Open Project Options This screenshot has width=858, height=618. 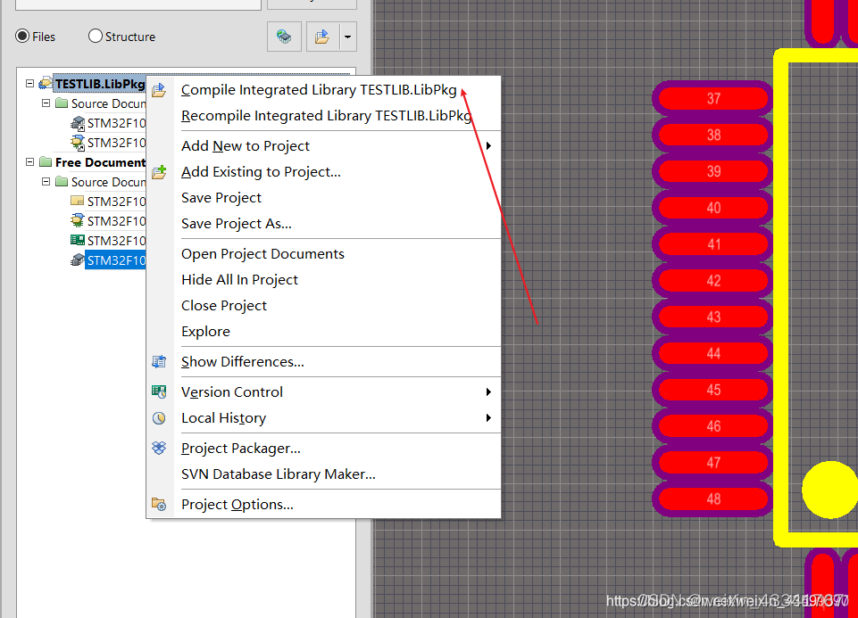[x=324, y=505]
